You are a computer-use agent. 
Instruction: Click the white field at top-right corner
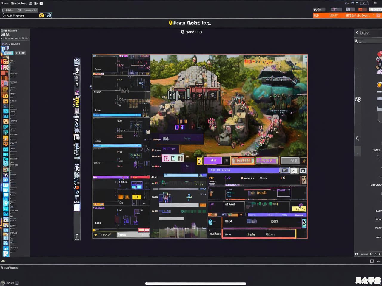pos(375,10)
